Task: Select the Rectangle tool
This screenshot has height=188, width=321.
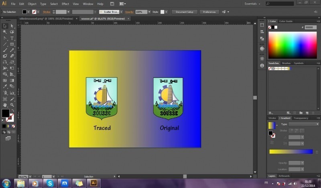Action: point(12,44)
